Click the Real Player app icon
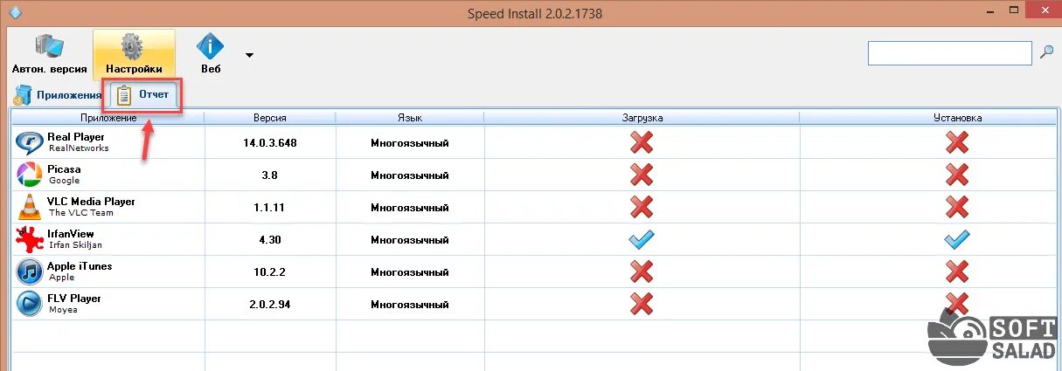1062x371 pixels. click(30, 142)
